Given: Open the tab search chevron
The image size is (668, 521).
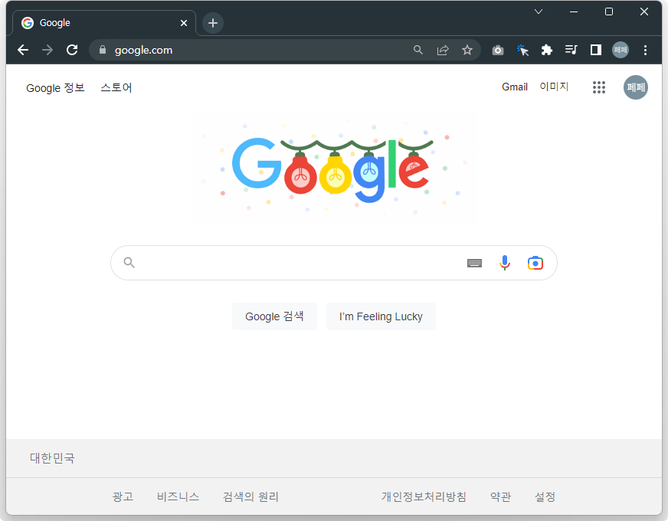Looking at the screenshot, I should [539, 11].
